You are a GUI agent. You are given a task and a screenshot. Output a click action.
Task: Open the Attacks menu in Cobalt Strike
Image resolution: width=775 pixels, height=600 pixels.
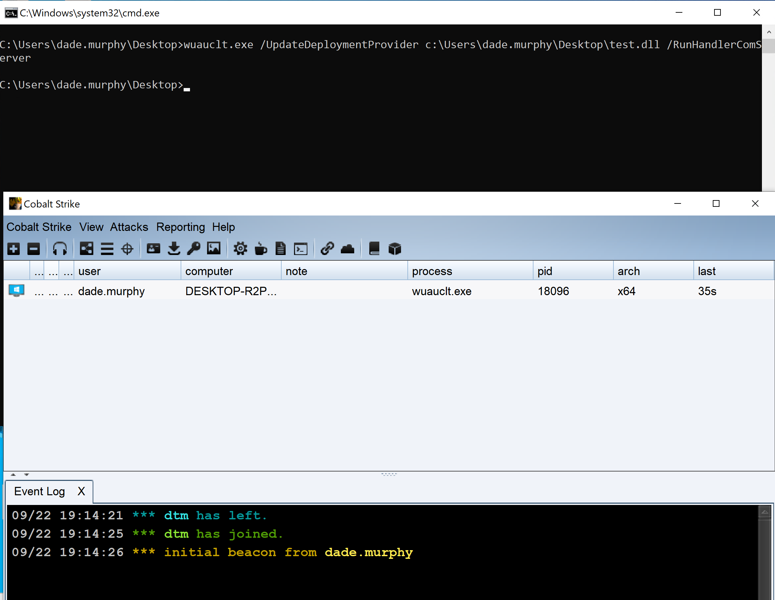[128, 227]
